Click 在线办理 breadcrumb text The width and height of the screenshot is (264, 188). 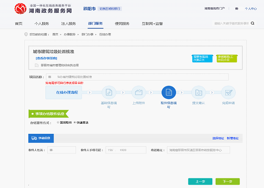point(105,35)
